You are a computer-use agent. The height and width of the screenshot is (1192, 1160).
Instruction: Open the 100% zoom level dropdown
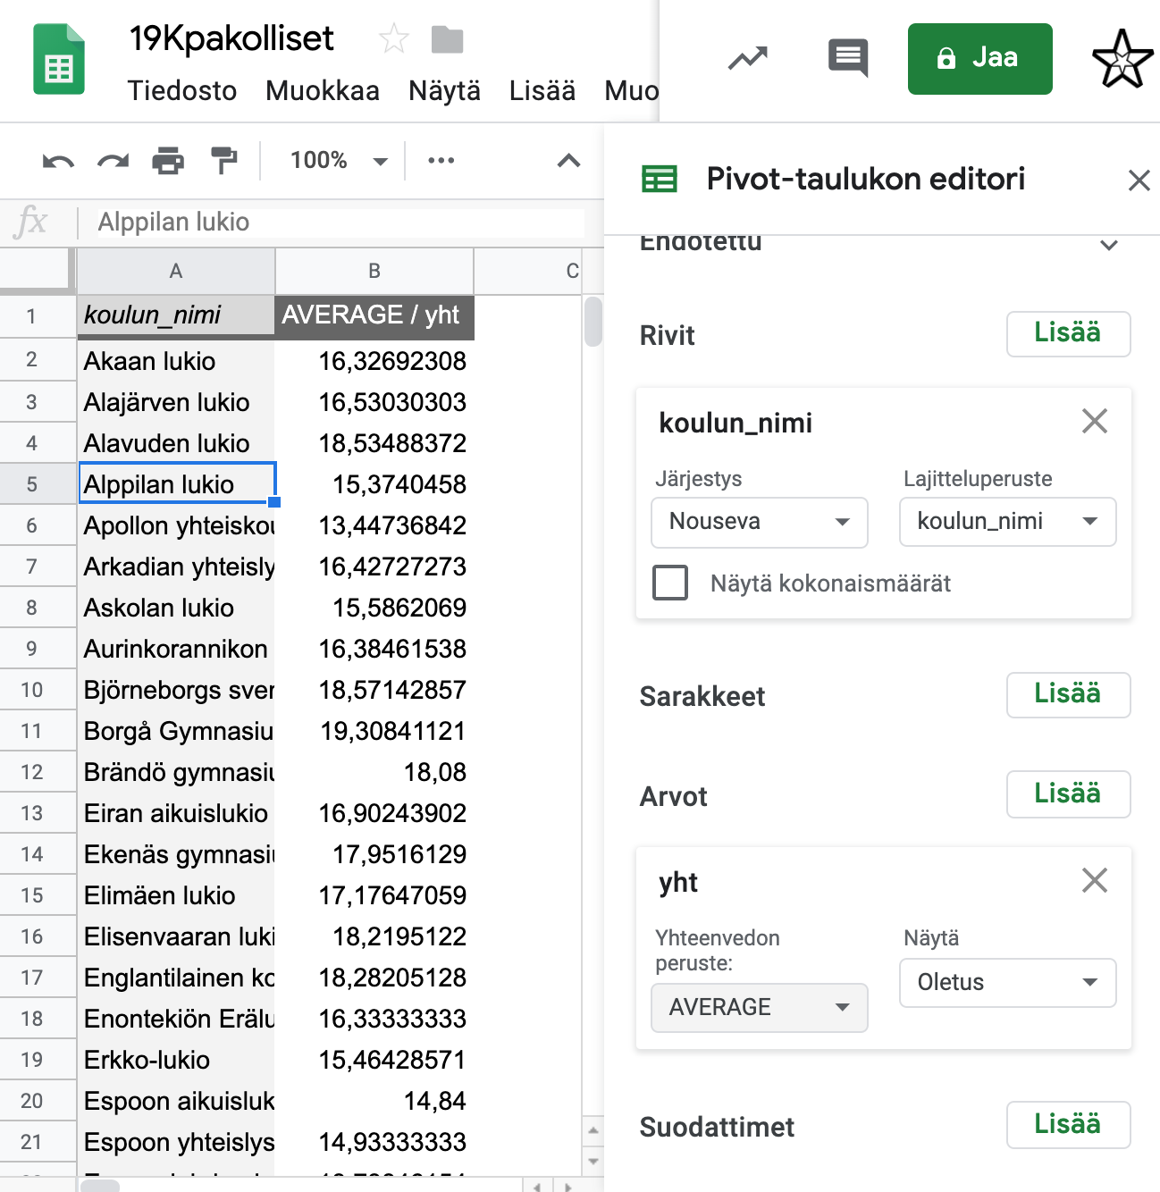[x=339, y=161]
